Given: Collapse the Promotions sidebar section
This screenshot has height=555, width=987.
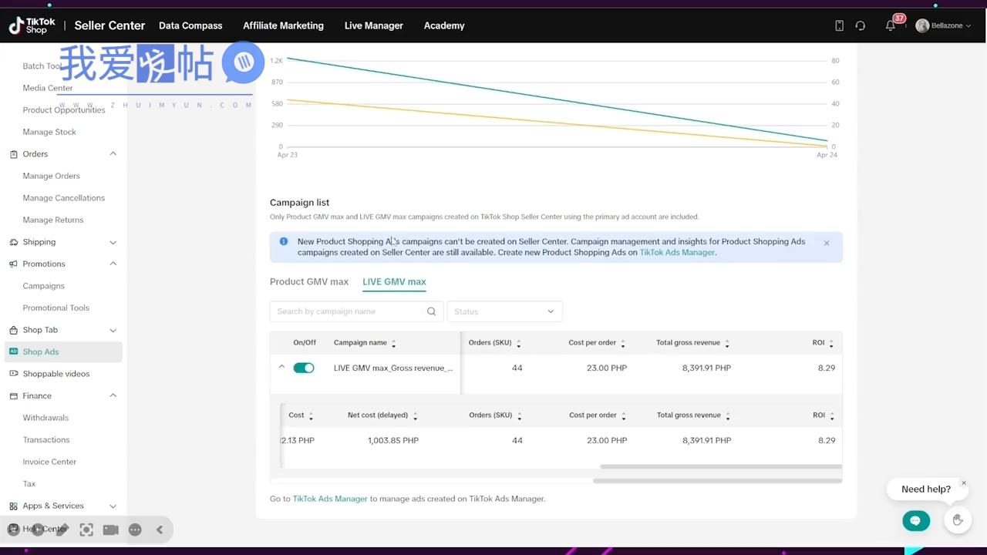Looking at the screenshot, I should click(x=113, y=264).
